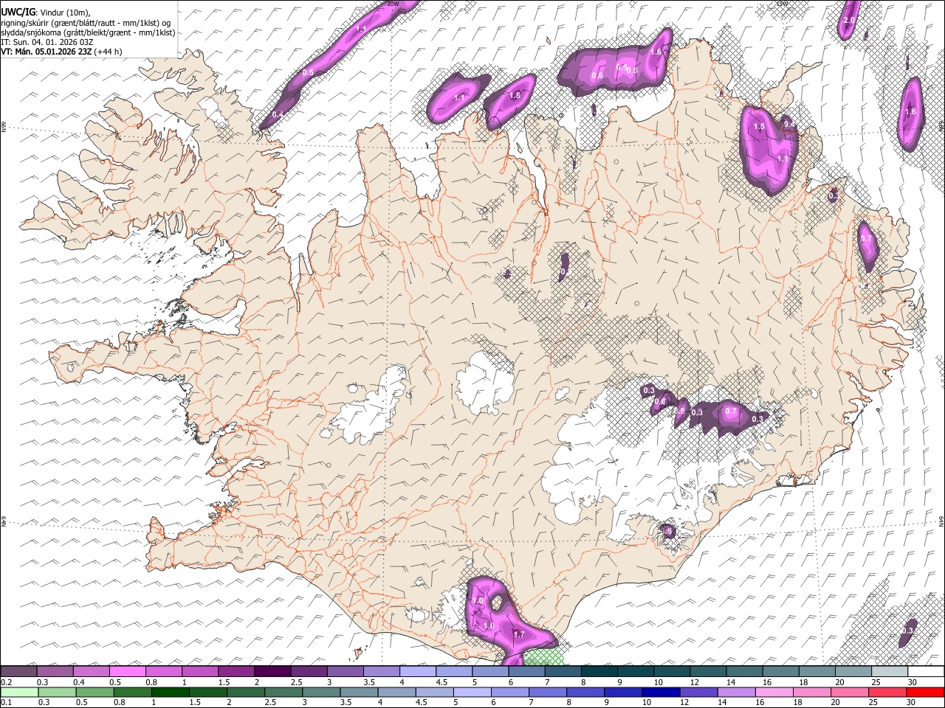Select the upper legend swatch starting at 8
The width and height of the screenshot is (945, 708).
tap(599, 671)
